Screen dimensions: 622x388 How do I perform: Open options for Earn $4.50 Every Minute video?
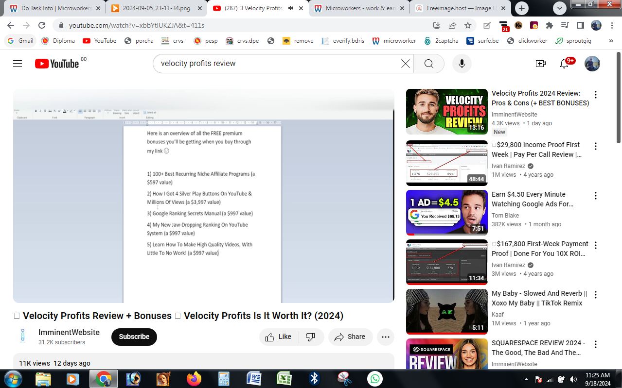(595, 196)
